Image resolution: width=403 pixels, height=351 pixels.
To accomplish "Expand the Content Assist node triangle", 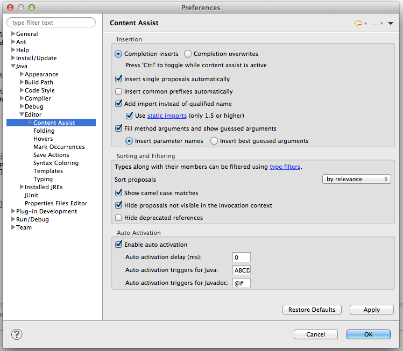I will coord(30,122).
